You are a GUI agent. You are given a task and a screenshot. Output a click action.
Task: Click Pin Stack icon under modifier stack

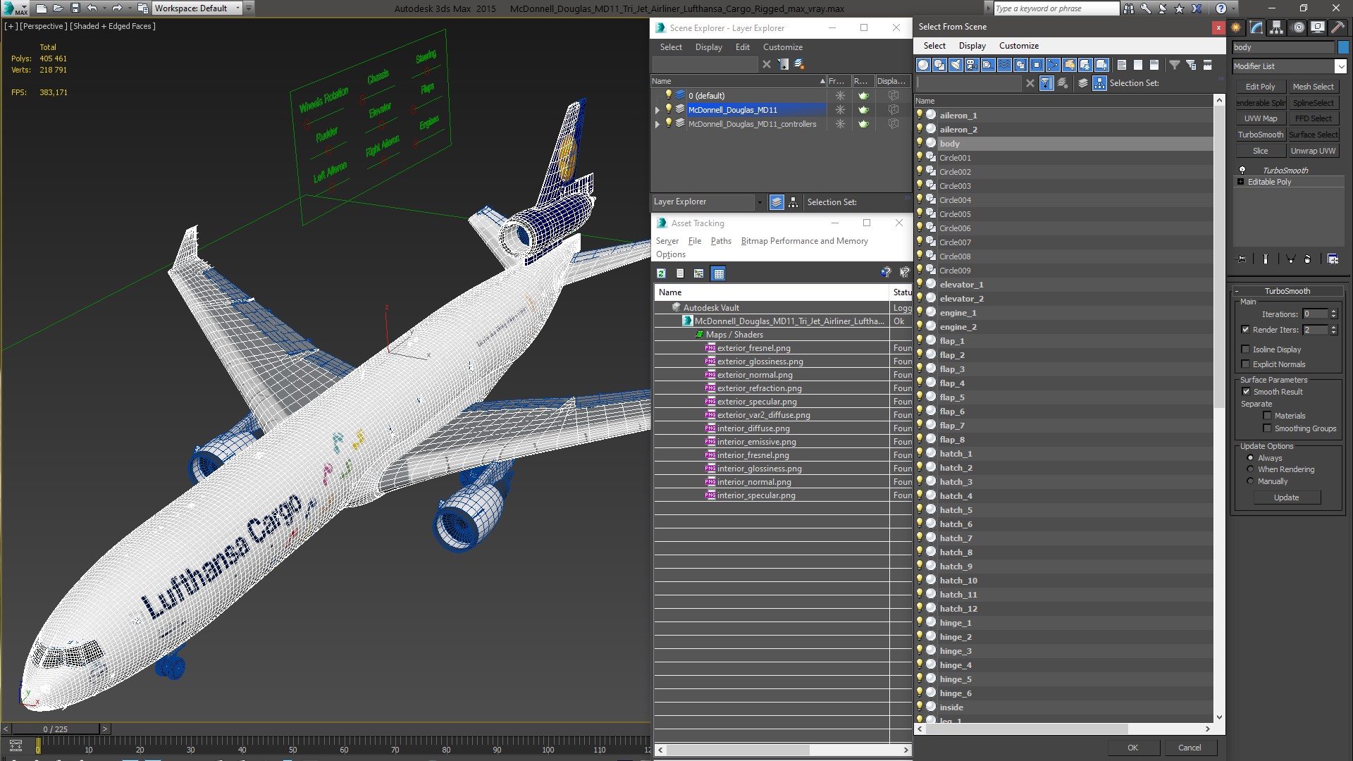(x=1242, y=259)
